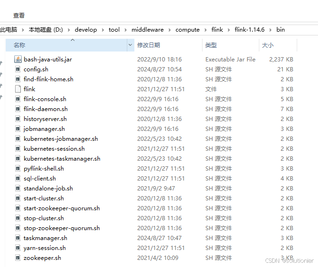Click the zookeeper.sh file icon
Image resolution: width=318 pixels, height=267 pixels.
point(18,258)
